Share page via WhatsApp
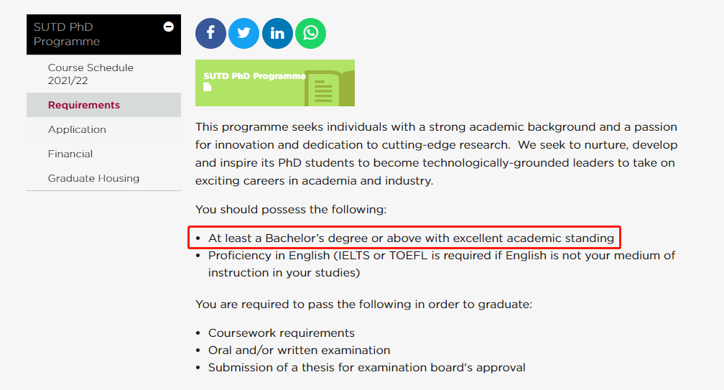This screenshot has height=390, width=724. 311,33
